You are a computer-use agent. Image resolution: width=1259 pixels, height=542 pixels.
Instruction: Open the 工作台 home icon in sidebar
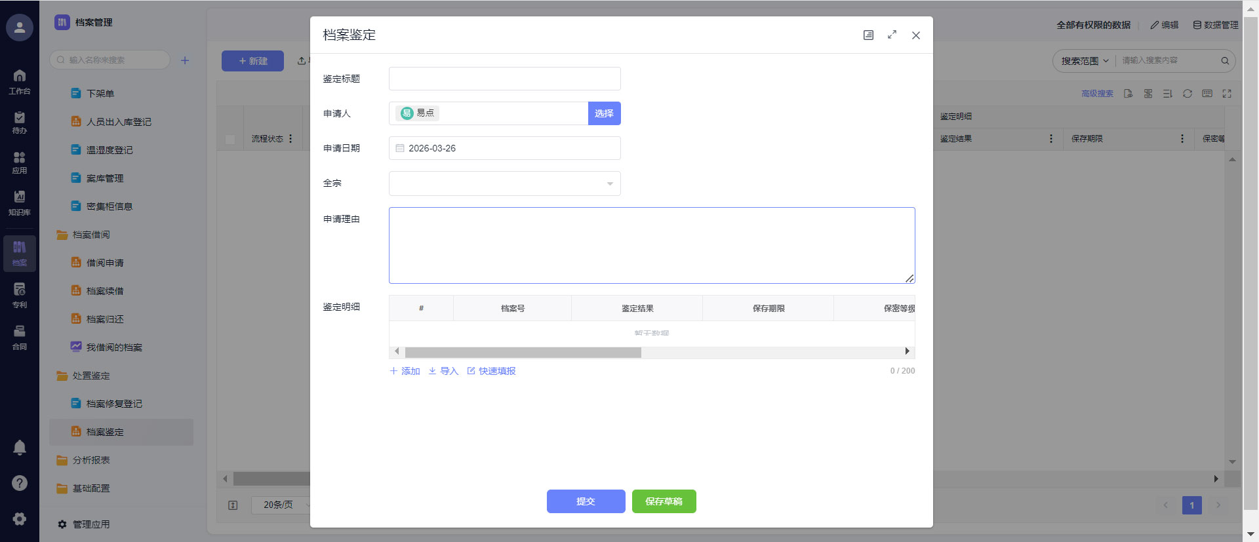(x=20, y=81)
